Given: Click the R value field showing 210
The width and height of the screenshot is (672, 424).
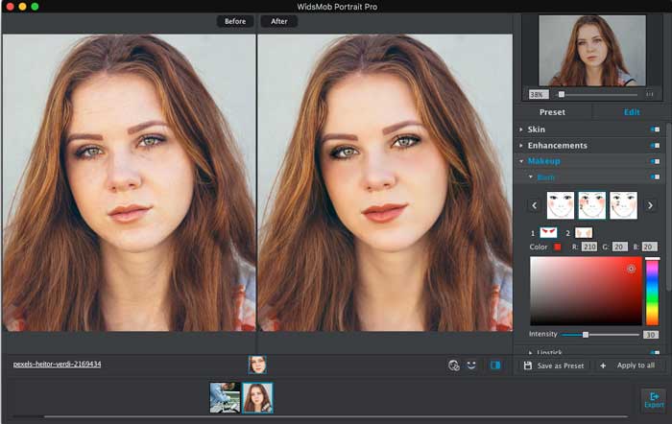Looking at the screenshot, I should click(x=589, y=247).
